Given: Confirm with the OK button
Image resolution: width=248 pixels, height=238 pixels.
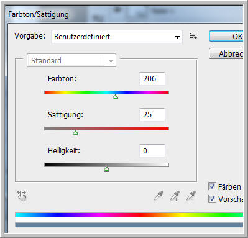Looking at the screenshot, I should pos(226,36).
